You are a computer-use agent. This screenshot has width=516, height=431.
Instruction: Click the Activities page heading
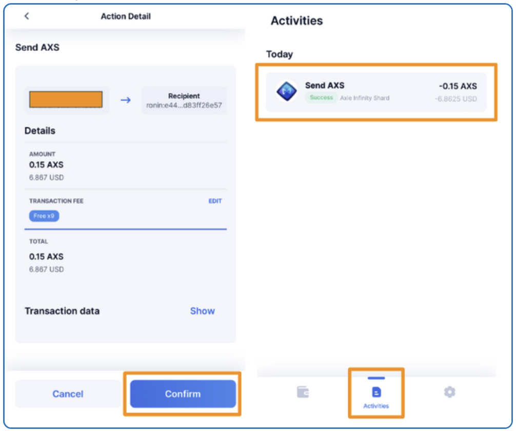tap(297, 21)
